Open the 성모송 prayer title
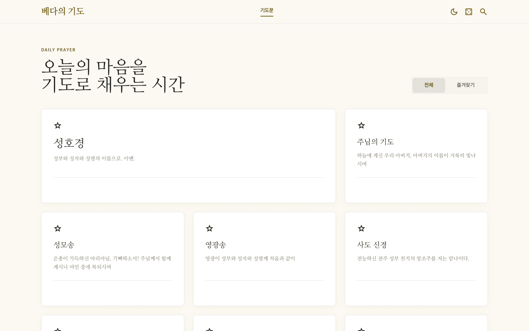Screen dimensions: 529x331 (64, 245)
